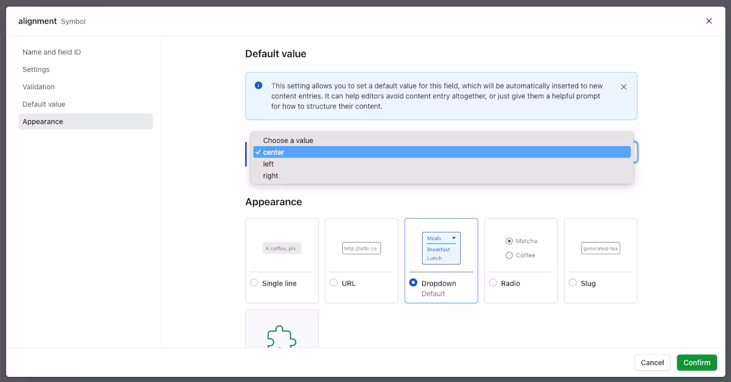
Task: Select the Dropdown radio button
Action: (x=413, y=283)
